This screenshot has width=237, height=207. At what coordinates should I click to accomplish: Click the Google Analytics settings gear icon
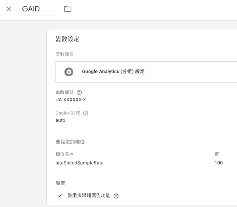[69, 72]
